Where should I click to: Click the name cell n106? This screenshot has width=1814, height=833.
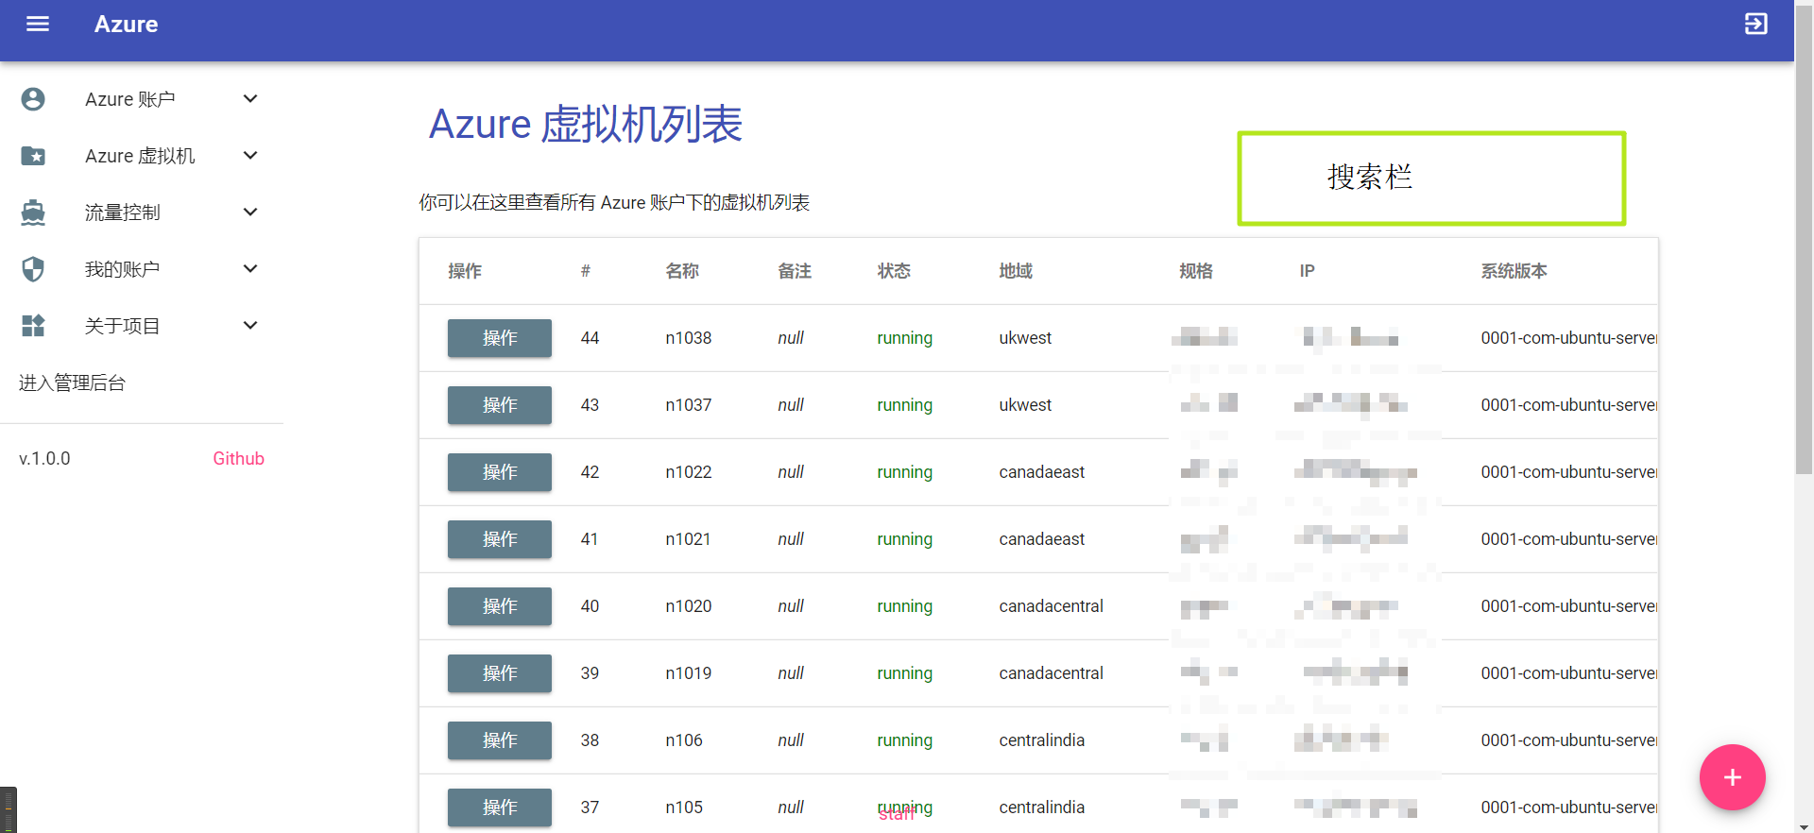pos(684,740)
